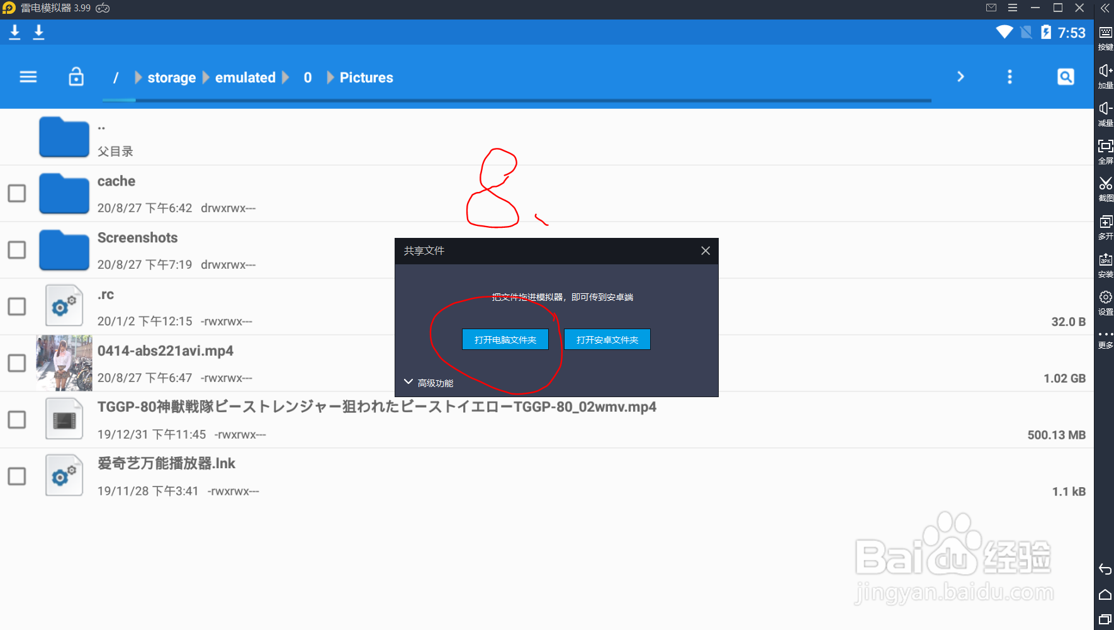Click the clock showing 7:53

click(x=1072, y=33)
